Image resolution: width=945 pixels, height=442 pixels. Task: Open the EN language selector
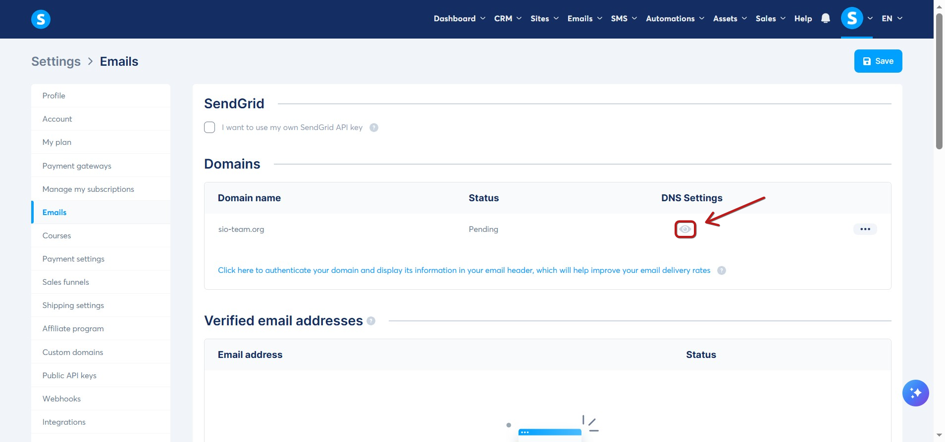click(892, 18)
